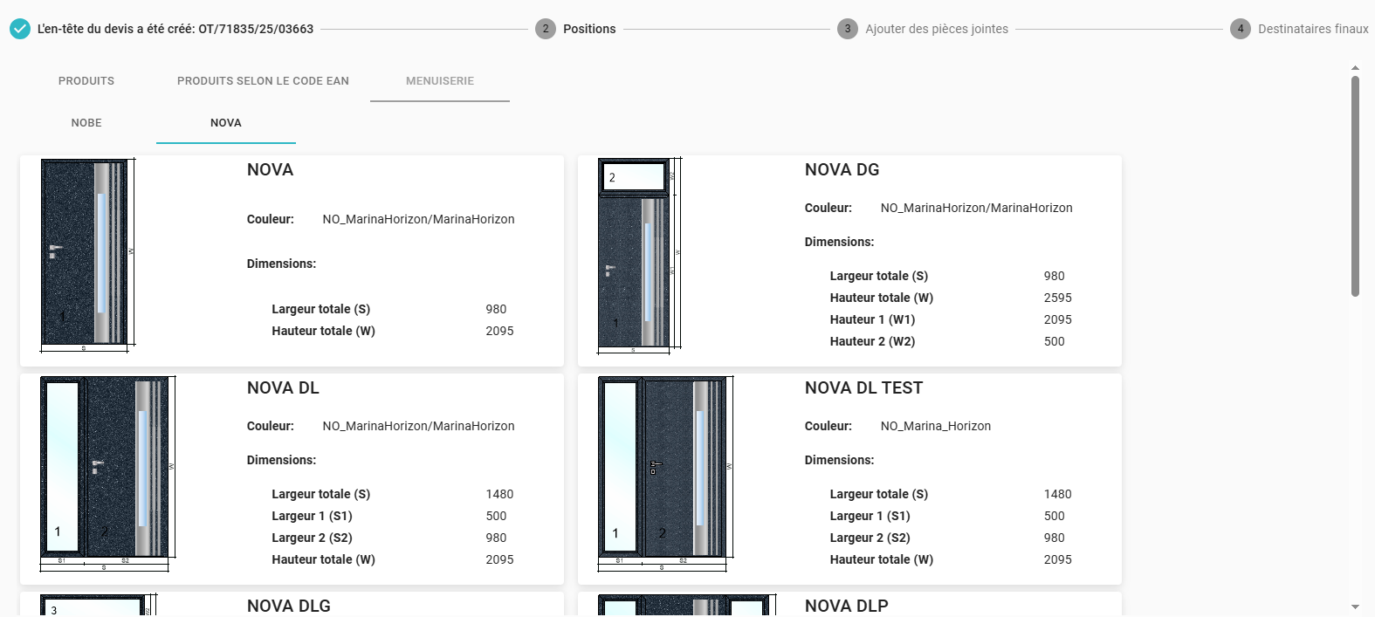Screen dimensions: 1375x617
Task: Open the NOVA DLG product card
Action: (x=289, y=605)
